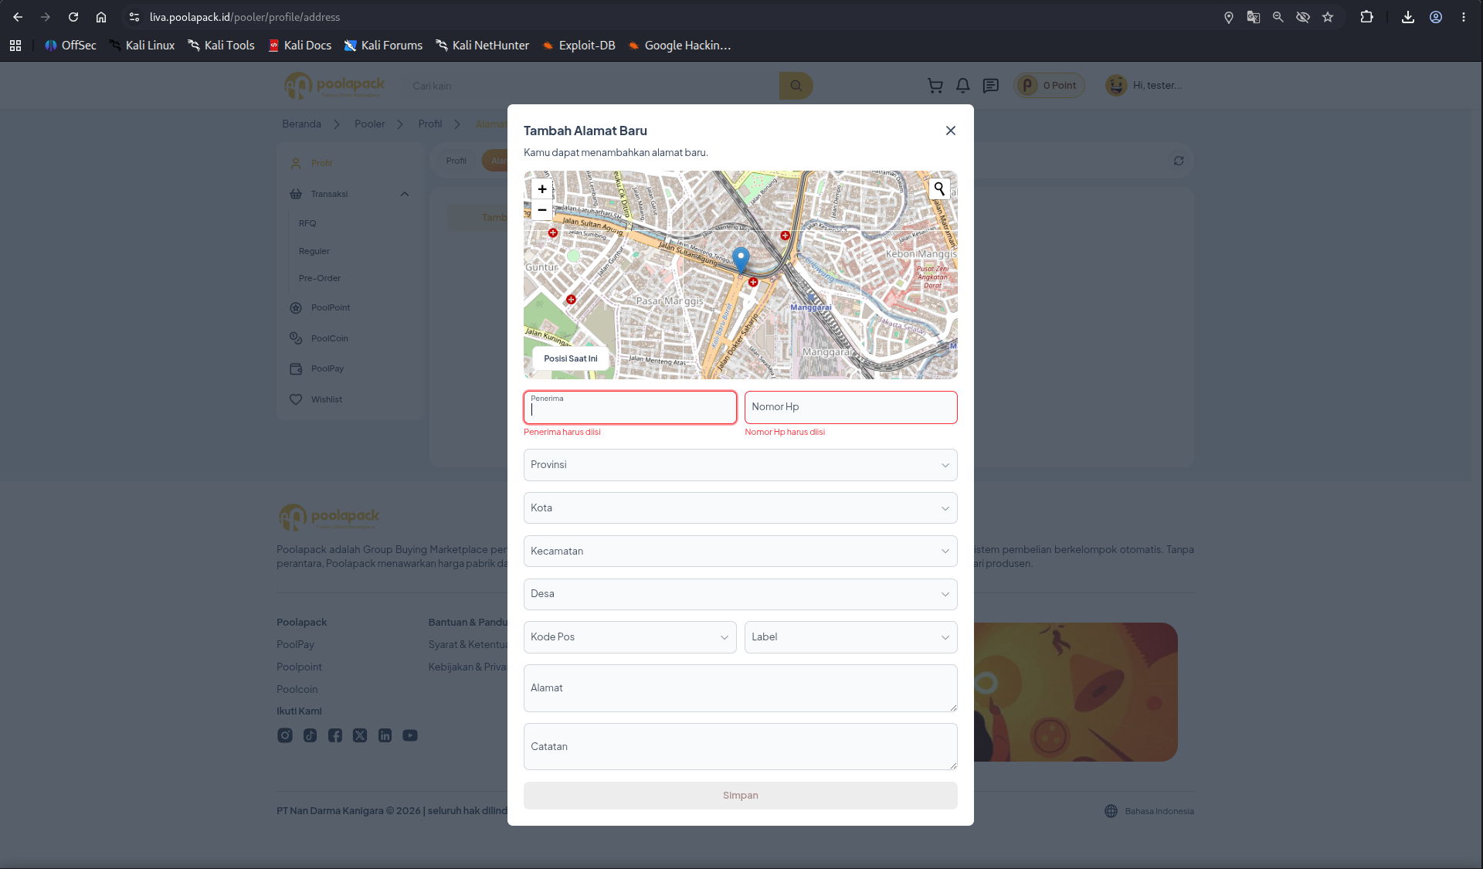Open the Desa dropdown

(x=741, y=594)
